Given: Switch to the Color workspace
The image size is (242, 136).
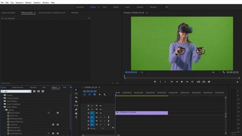Looking at the screenshot, I should click(104, 7).
